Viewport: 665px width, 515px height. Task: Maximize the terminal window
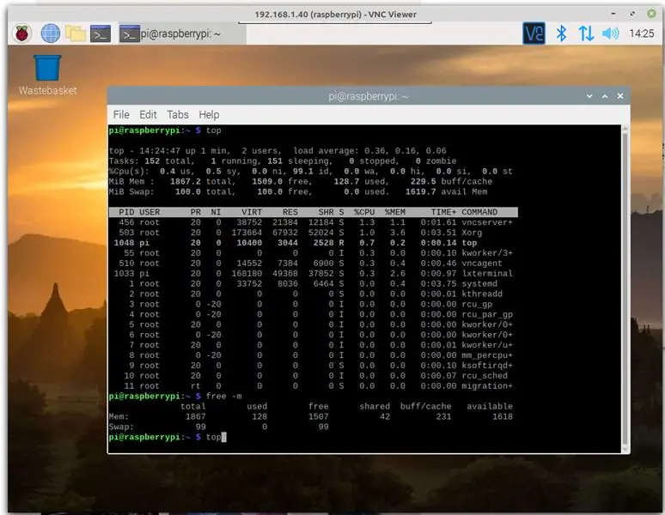coord(605,96)
